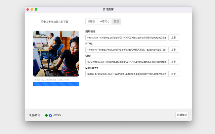Click the 单击或者拖拽图片到下面 hint text
The height and width of the screenshot is (134, 215).
click(54, 21)
